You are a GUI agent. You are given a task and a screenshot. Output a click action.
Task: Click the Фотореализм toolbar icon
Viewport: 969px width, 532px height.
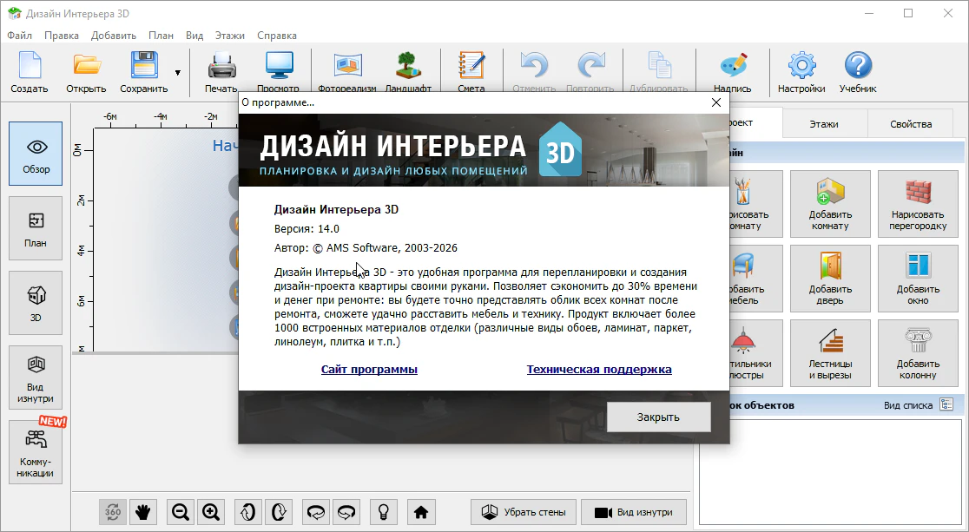pos(347,69)
